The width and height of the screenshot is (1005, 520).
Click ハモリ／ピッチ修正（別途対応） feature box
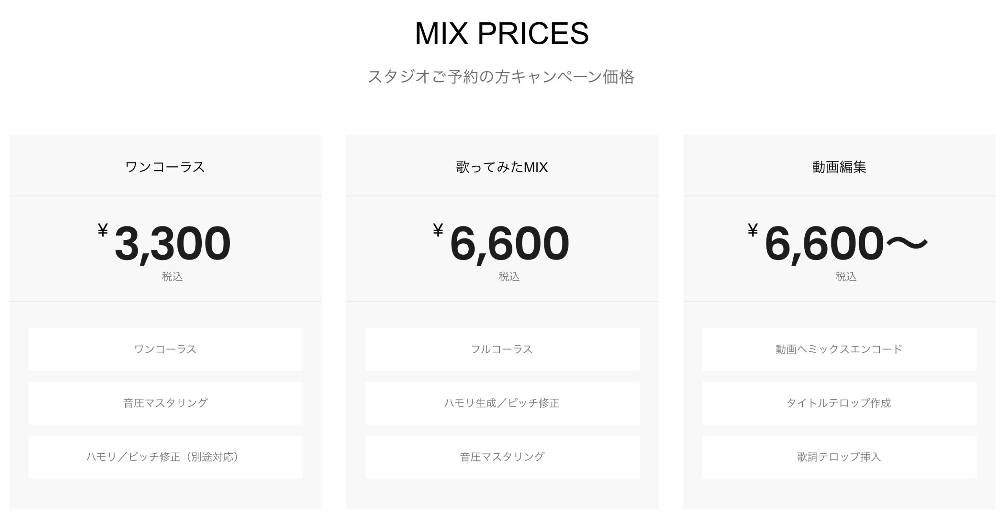[165, 457]
